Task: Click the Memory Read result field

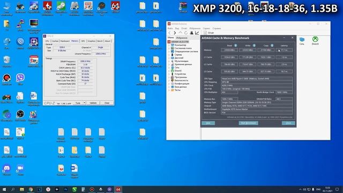Action: click(x=229, y=50)
